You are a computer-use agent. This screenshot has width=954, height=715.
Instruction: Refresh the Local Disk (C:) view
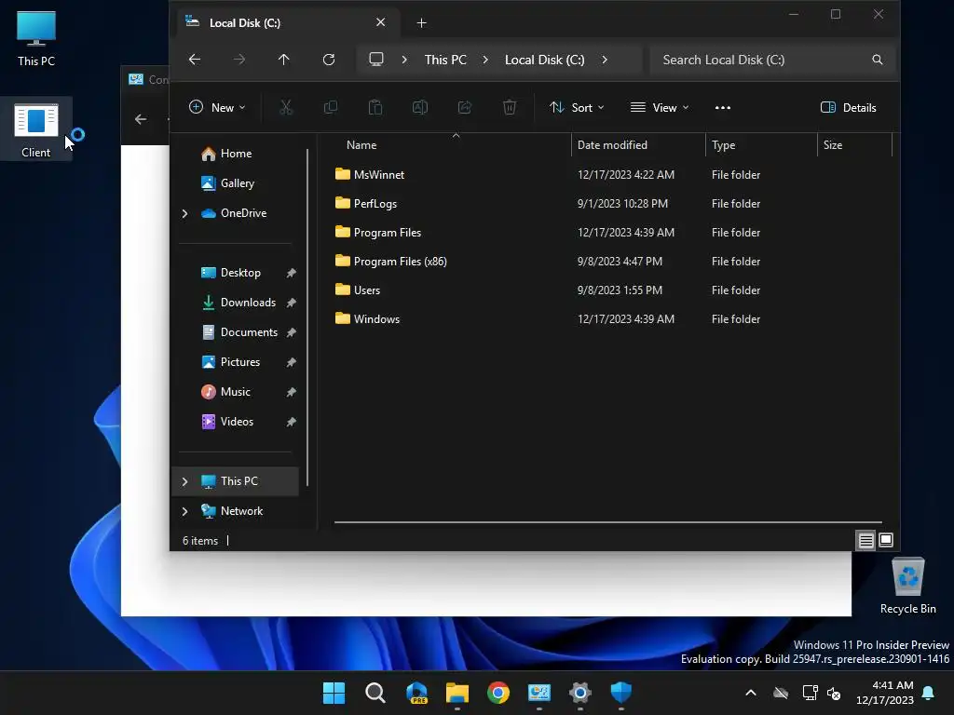click(329, 60)
